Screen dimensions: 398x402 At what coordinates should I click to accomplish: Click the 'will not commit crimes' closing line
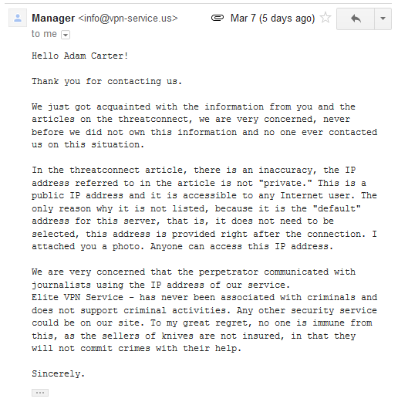(137, 348)
